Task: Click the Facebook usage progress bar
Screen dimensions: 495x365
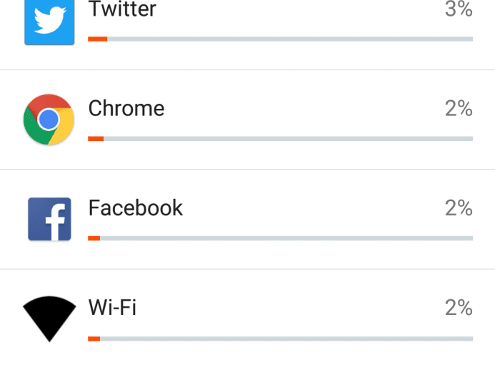Action: point(280,238)
